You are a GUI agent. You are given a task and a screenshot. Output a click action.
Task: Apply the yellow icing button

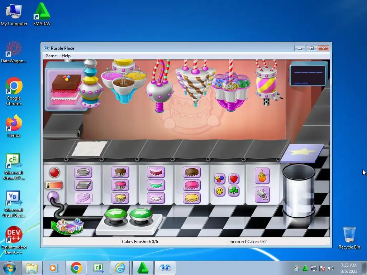point(192,198)
